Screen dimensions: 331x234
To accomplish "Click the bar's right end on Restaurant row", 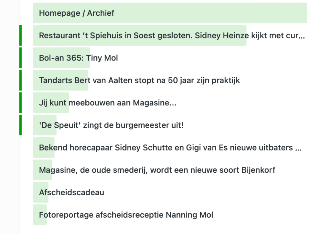I will [244, 35].
